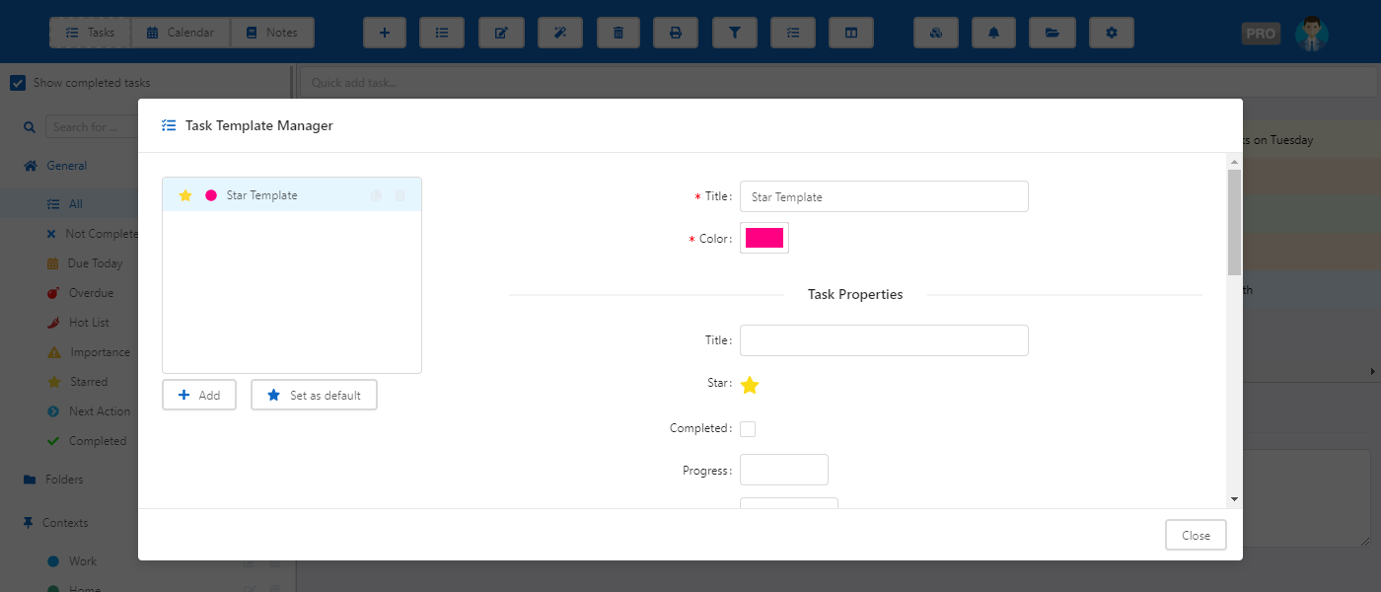Click the duplicate icon on Star Template row
The height and width of the screenshot is (592, 1381).
point(376,195)
